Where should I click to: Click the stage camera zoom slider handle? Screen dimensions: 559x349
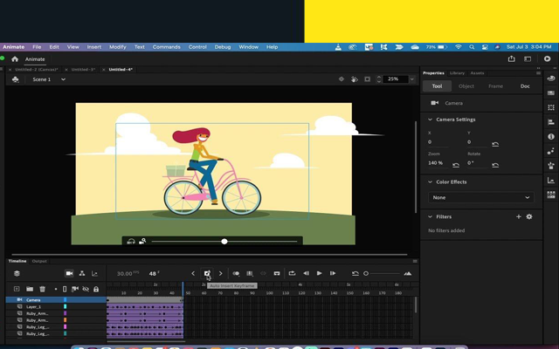[224, 241]
